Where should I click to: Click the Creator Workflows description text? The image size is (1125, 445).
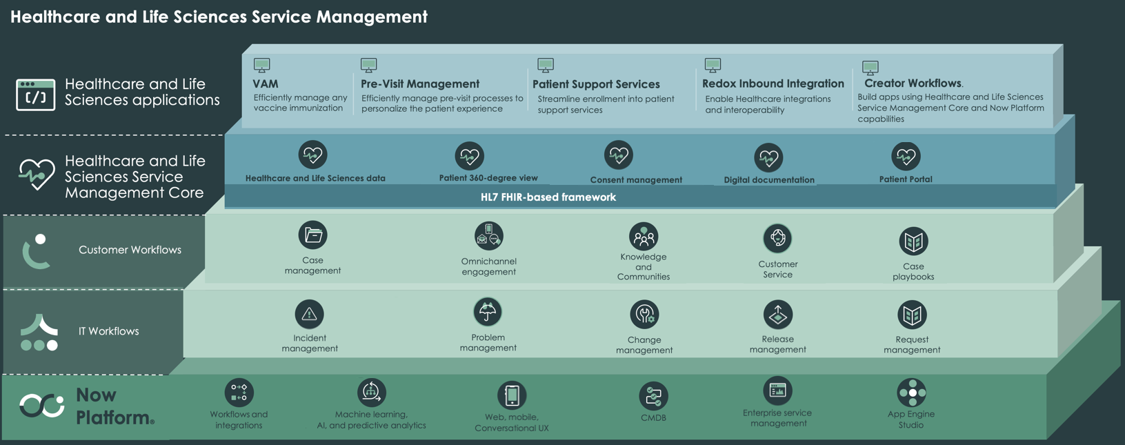[950, 108]
